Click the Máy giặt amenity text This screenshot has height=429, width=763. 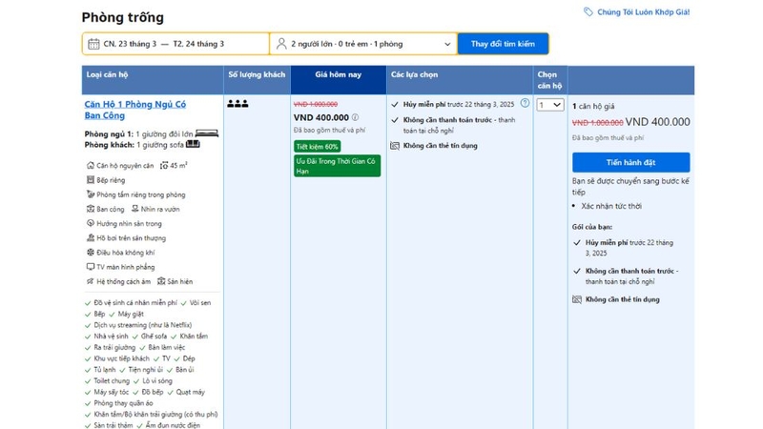[131, 314]
